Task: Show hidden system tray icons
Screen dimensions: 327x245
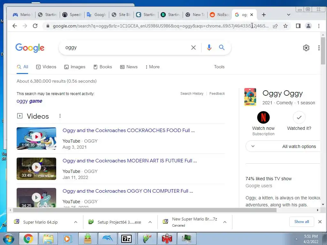Action: (x=296, y=239)
